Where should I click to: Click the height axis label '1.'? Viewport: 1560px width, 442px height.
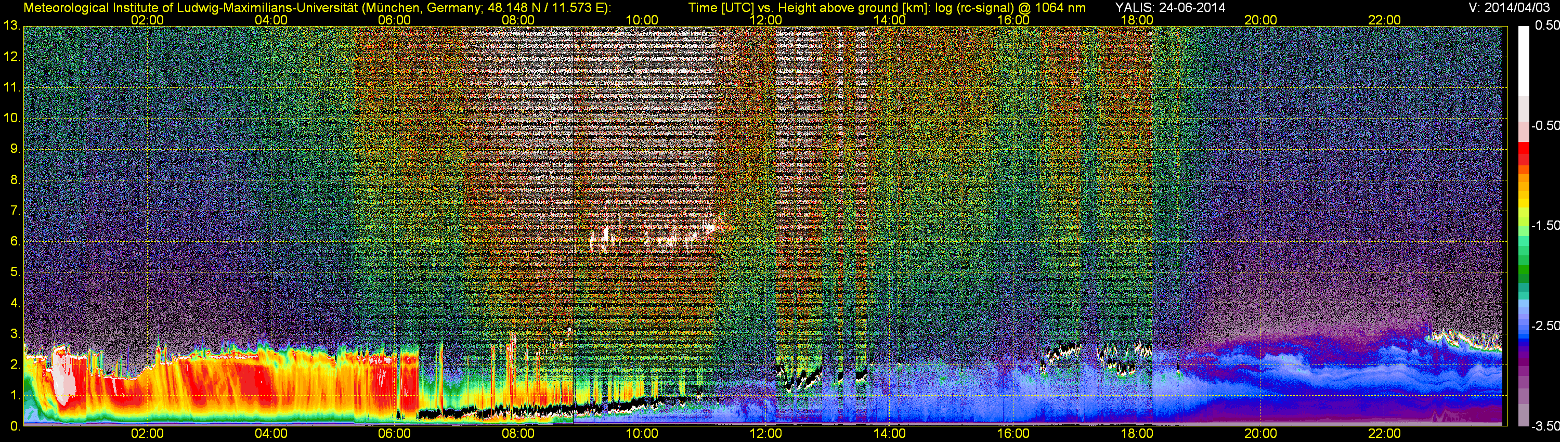(15, 395)
